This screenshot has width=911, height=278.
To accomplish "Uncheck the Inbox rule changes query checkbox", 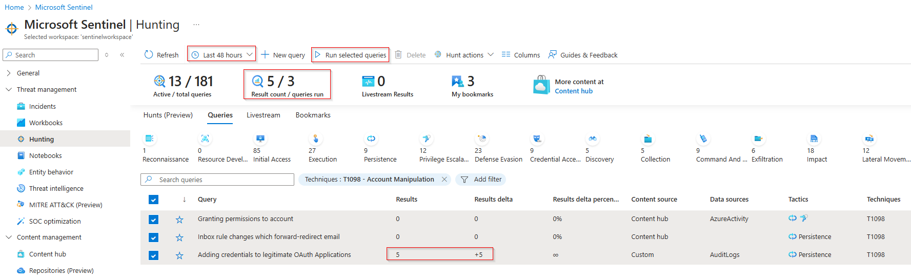I will click(x=153, y=237).
